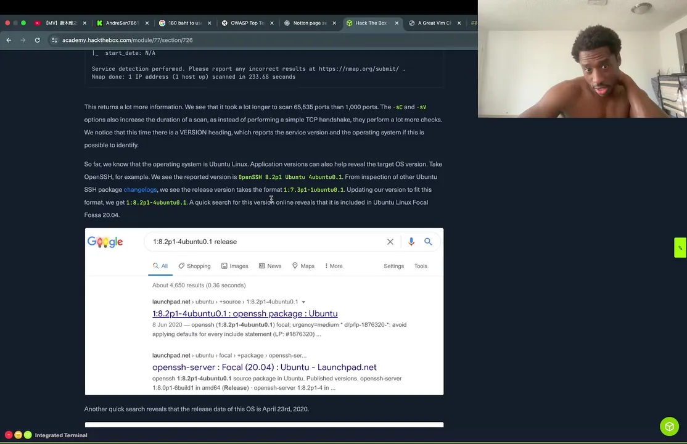Image resolution: width=687 pixels, height=444 pixels.
Task: Click the Nmap done scan summary line
Action: [194, 76]
